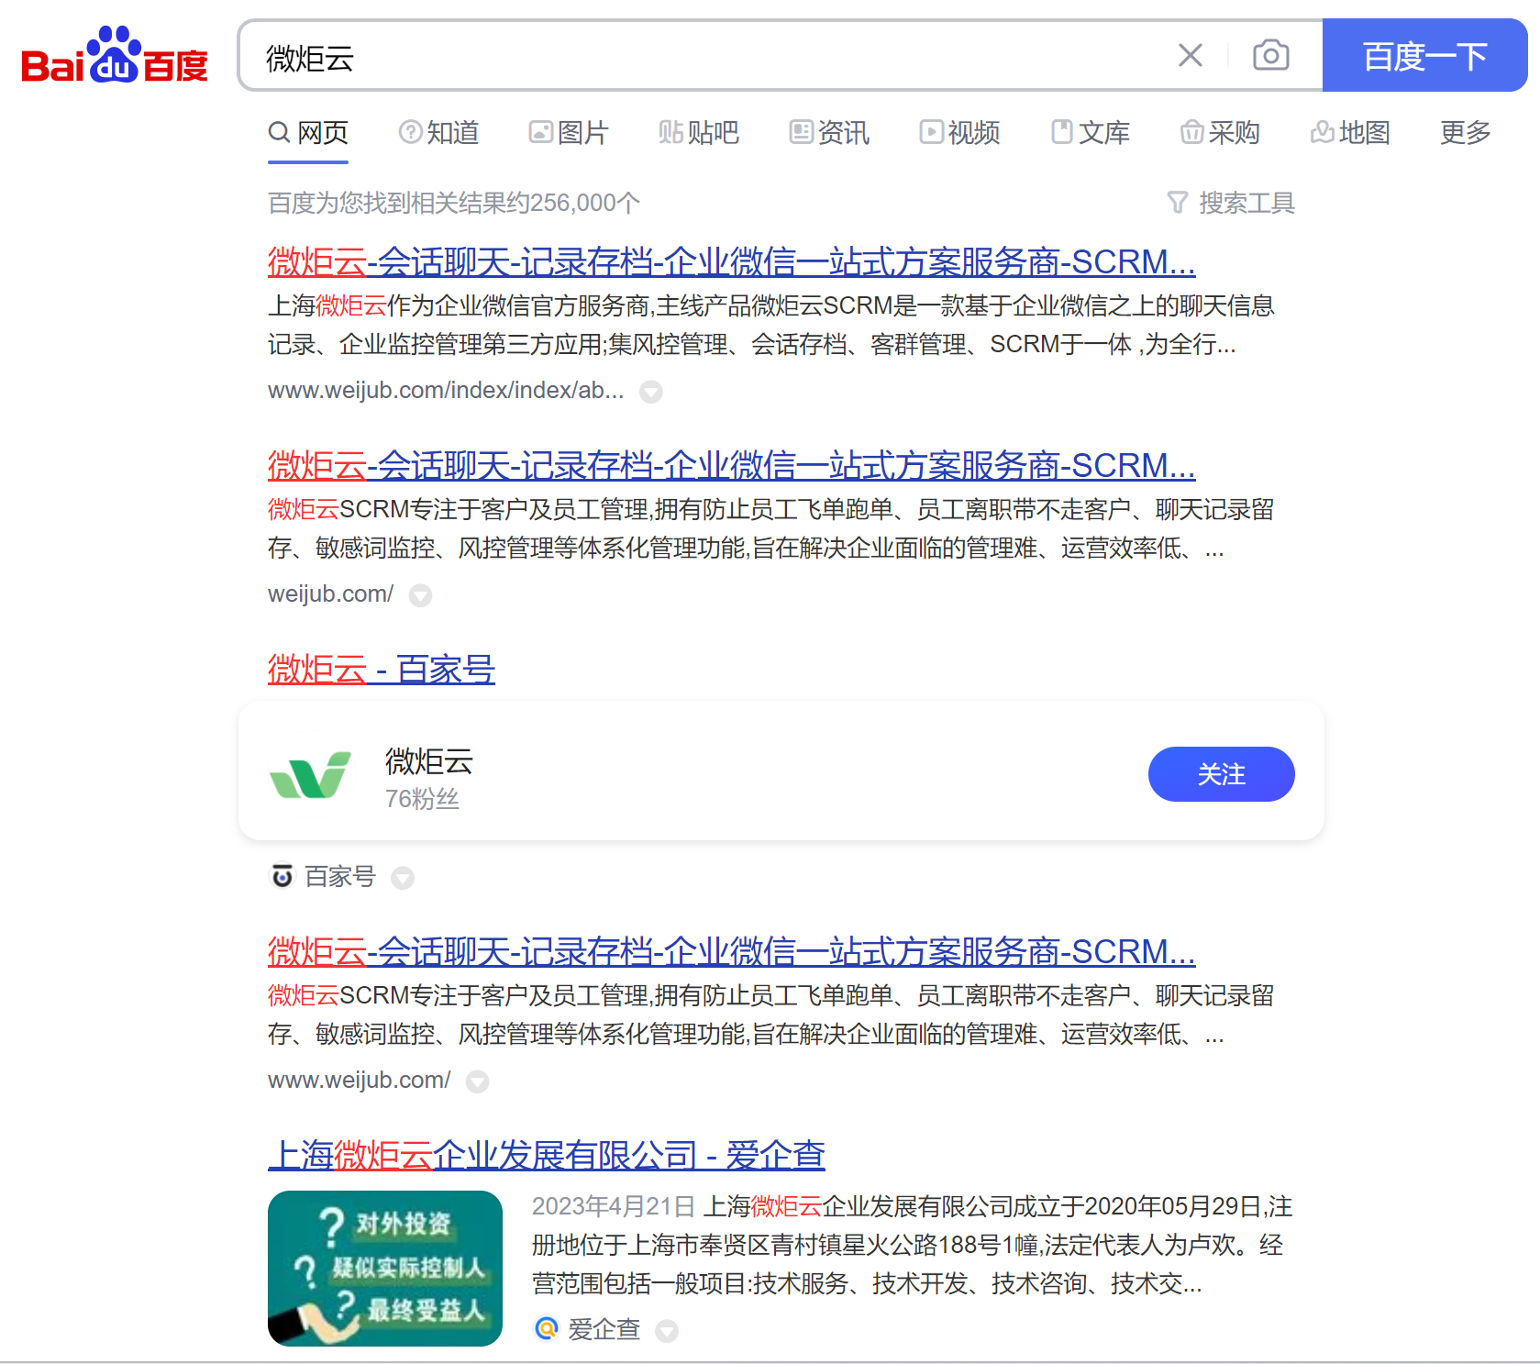
Task: Follow 微炬云 with the 关注 button
Action: coord(1221,774)
